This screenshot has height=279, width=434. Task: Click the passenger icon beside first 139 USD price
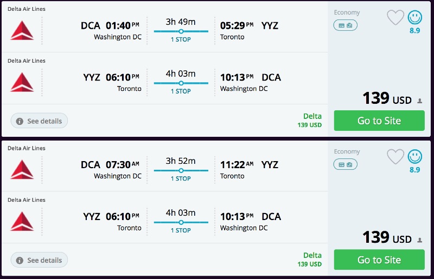[x=419, y=101]
